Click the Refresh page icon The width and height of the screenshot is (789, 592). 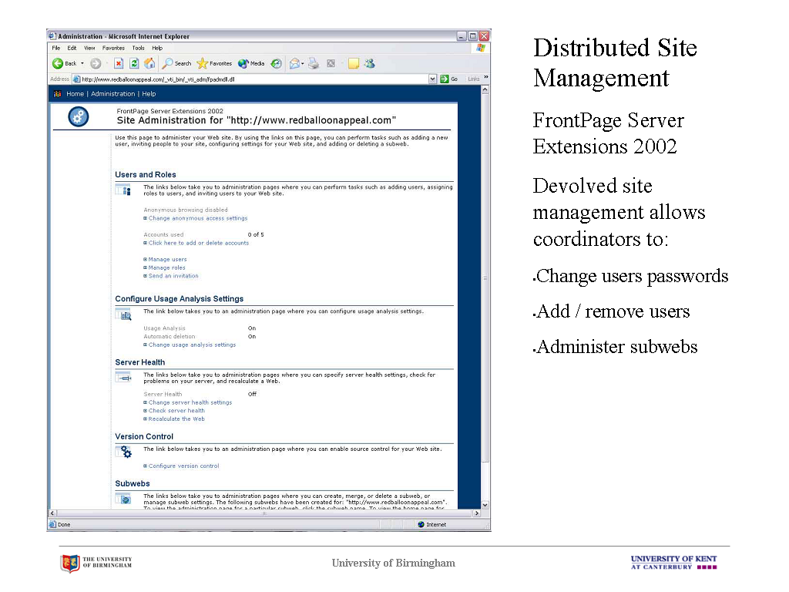pyautogui.click(x=134, y=63)
